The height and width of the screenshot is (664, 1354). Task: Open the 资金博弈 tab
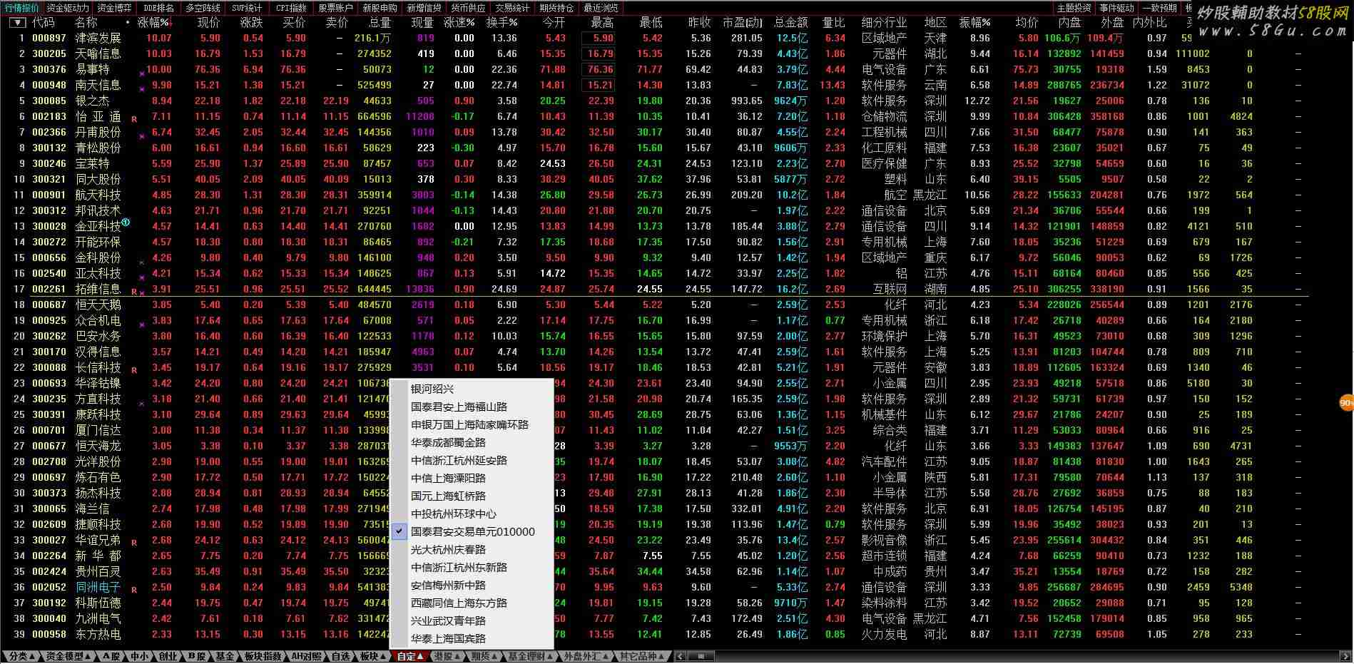114,8
